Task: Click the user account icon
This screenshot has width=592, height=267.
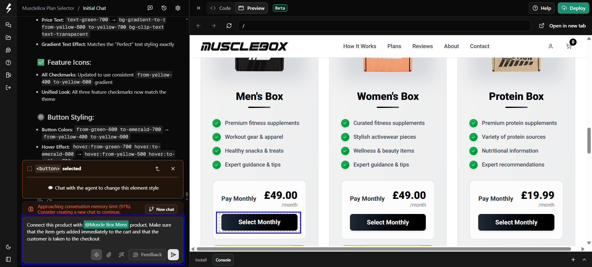Action: click(551, 46)
